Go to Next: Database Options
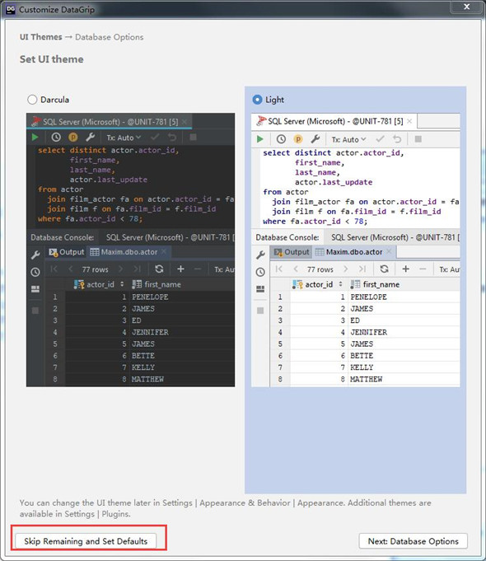Screen dimensions: 486x561 coord(413,541)
